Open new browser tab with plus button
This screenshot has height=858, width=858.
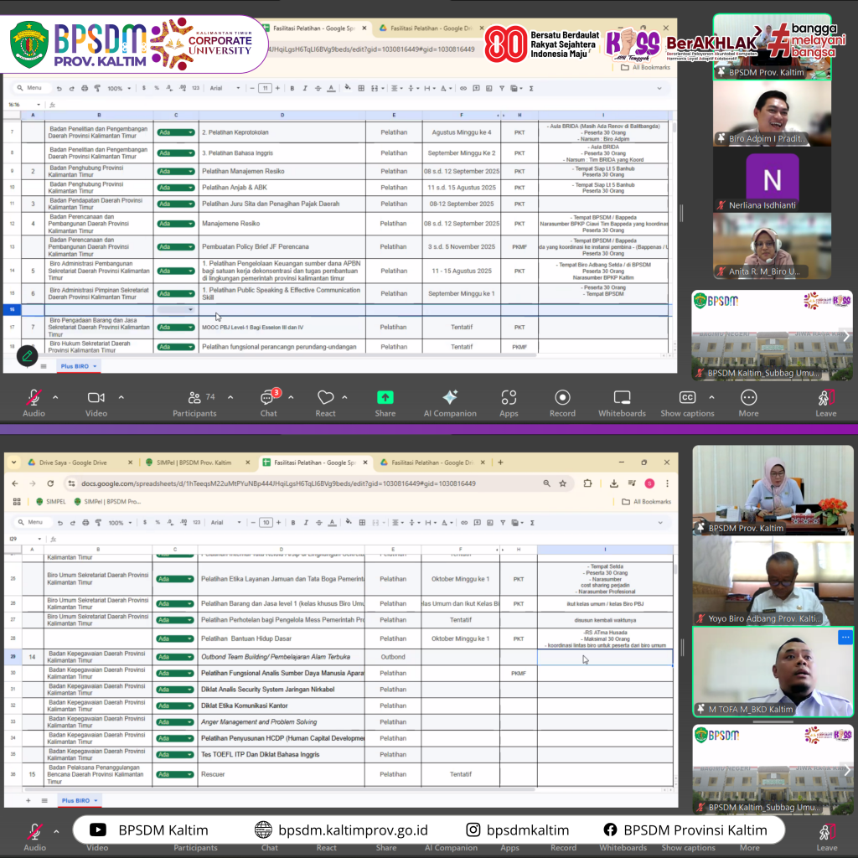pyautogui.click(x=500, y=463)
